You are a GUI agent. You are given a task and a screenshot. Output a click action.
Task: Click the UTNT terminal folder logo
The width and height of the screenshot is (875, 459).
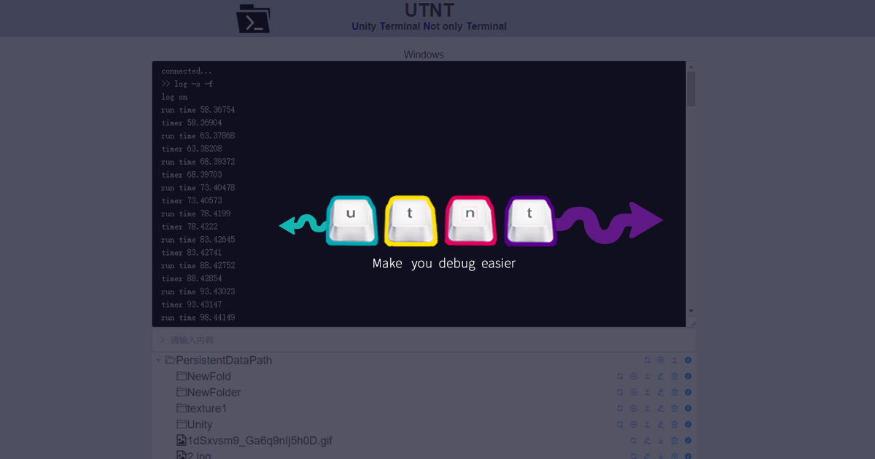click(253, 18)
